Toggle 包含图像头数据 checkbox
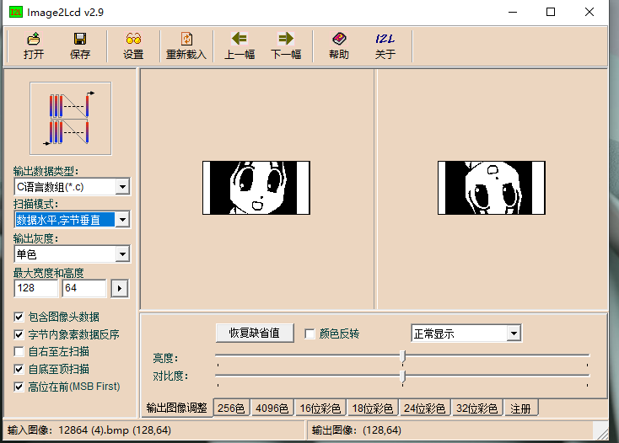Screen dimensions: 619x443 [x=19, y=317]
